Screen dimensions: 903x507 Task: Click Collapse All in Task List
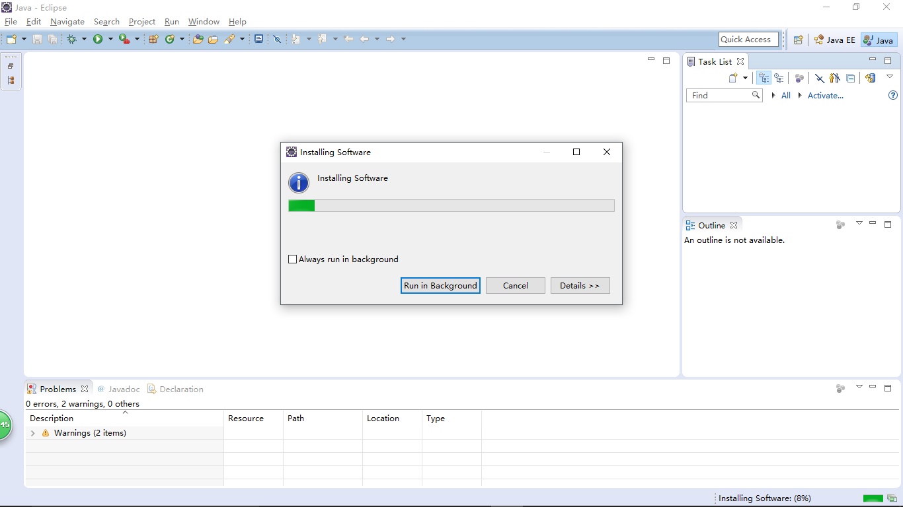pyautogui.click(x=851, y=78)
